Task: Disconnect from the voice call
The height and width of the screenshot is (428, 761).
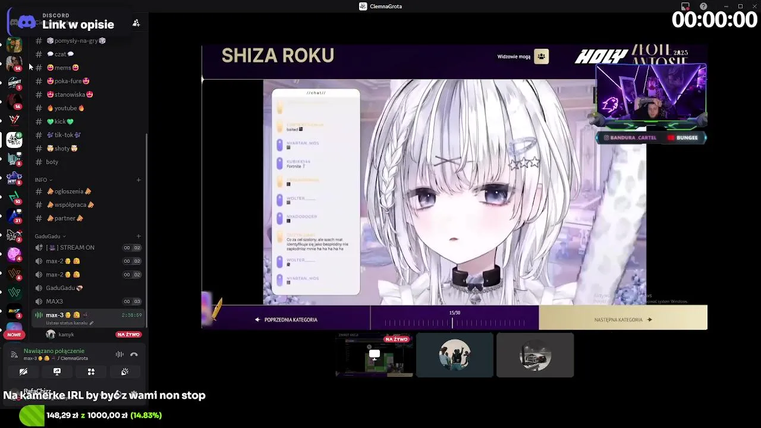Action: [134, 354]
